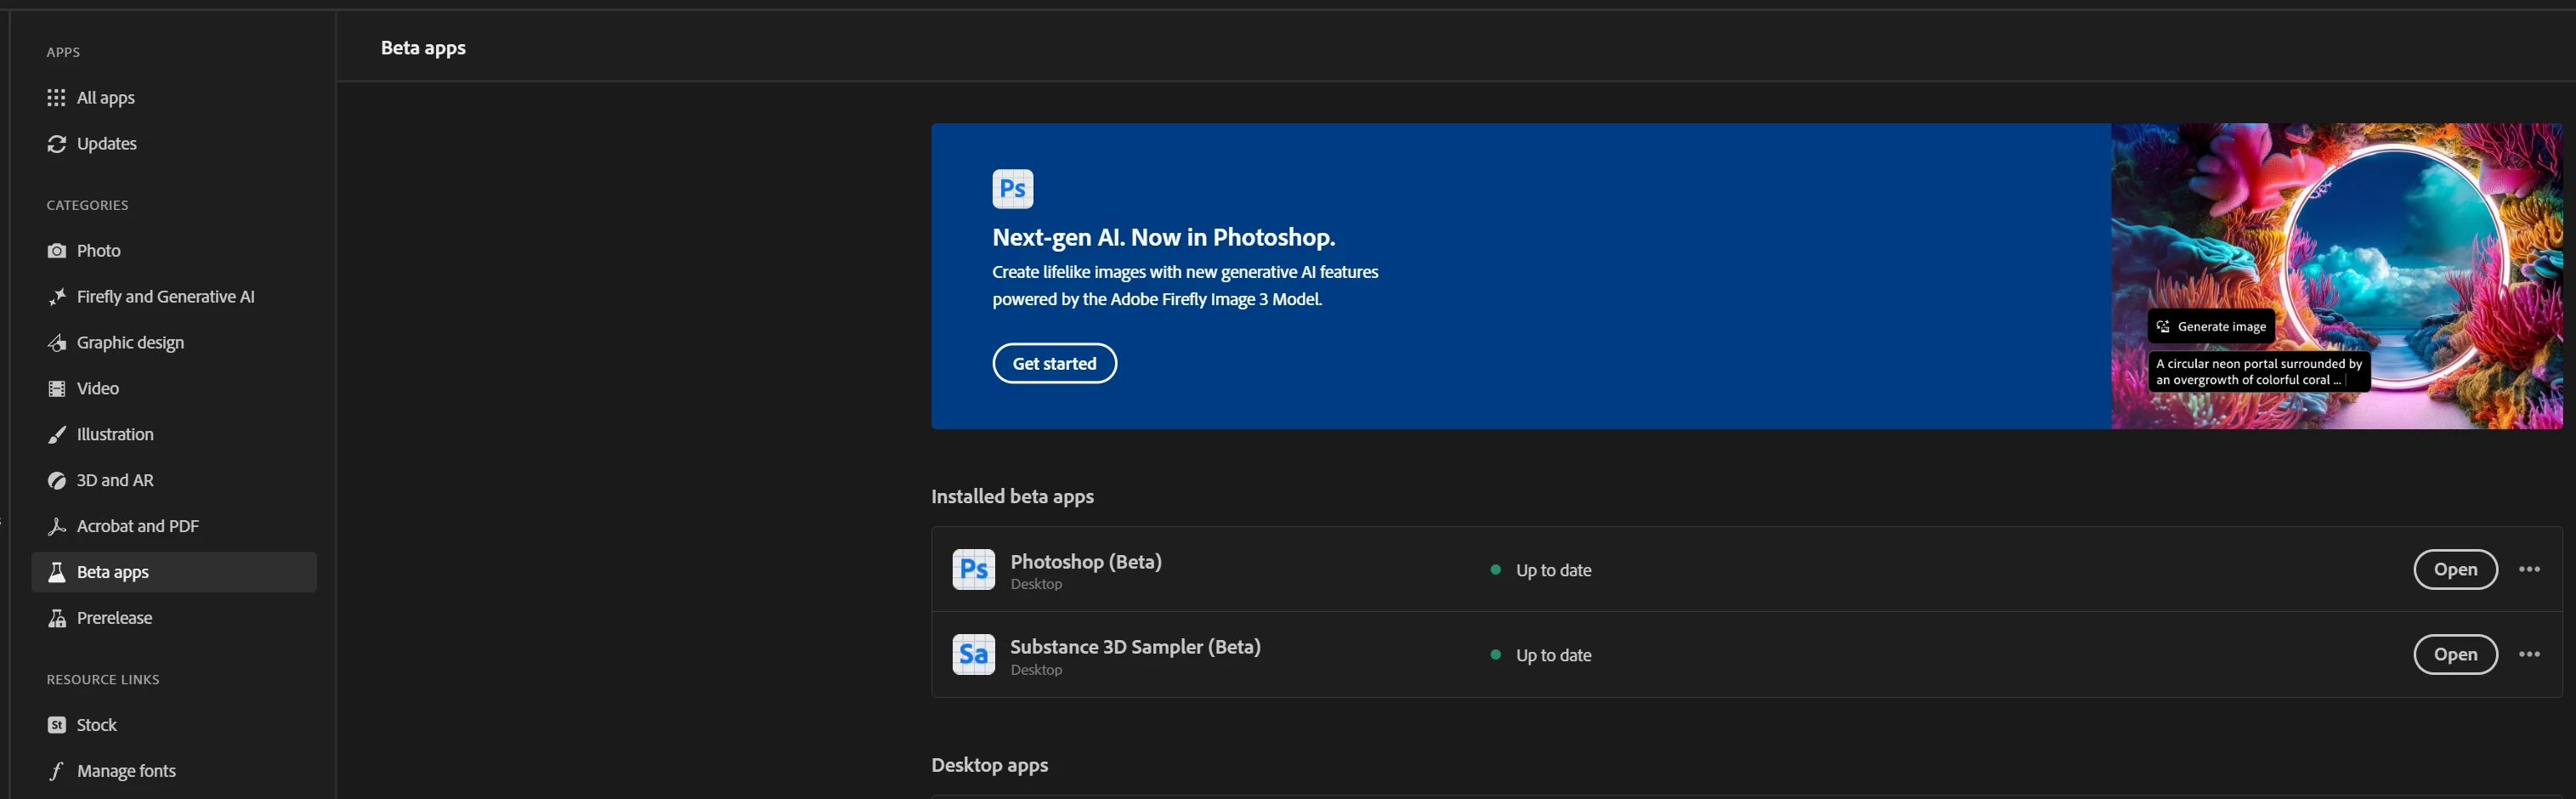The height and width of the screenshot is (799, 2576).
Task: Select the Prerelease category
Action: point(174,618)
